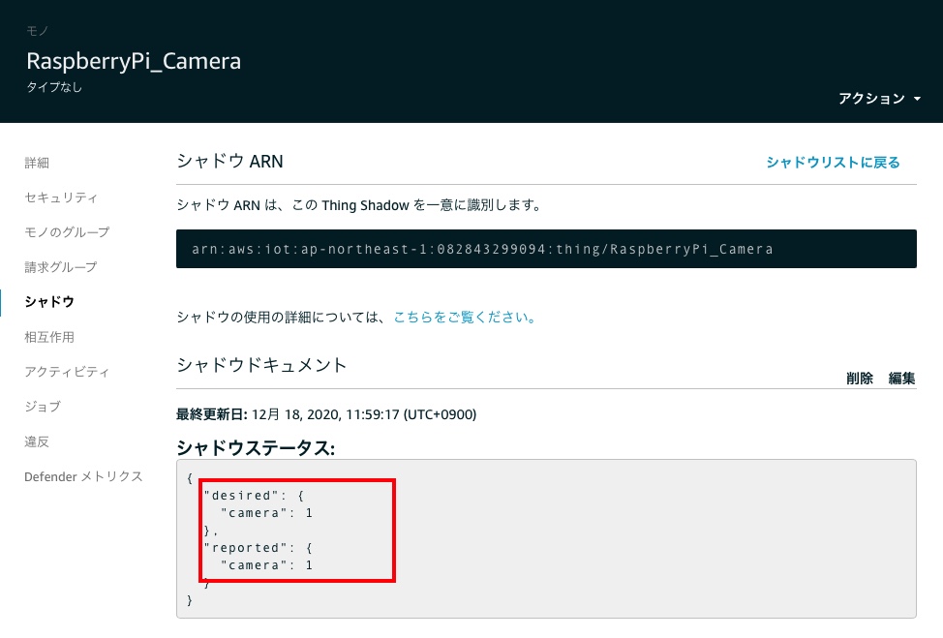Click シャドウリストに戻る link
943x638 pixels.
833,163
